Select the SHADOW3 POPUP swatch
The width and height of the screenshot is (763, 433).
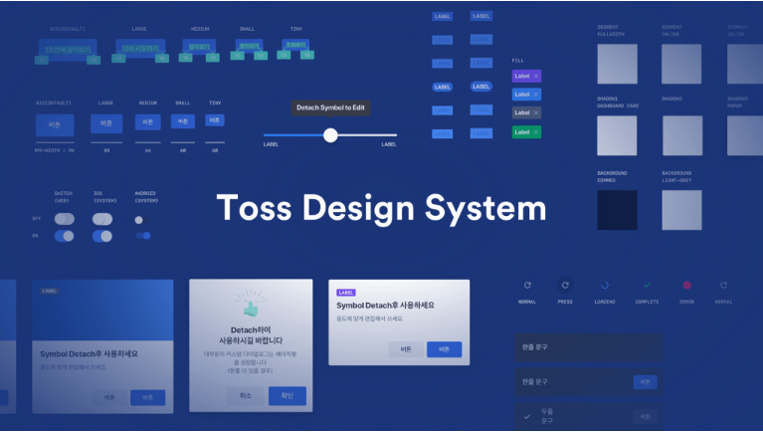745,136
